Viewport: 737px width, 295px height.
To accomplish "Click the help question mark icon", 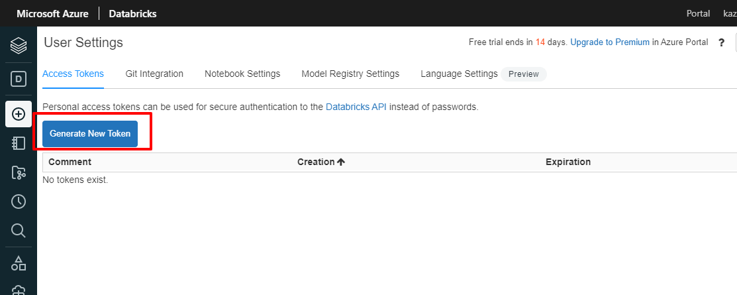I will (722, 42).
